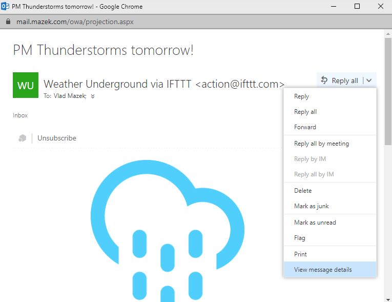Viewport: 392px width, 302px height.
Task: Select Flag from the dropdown menu
Action: [300, 238]
